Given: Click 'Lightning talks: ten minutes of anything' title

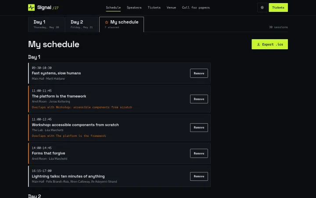Looking at the screenshot, I should point(68,176).
